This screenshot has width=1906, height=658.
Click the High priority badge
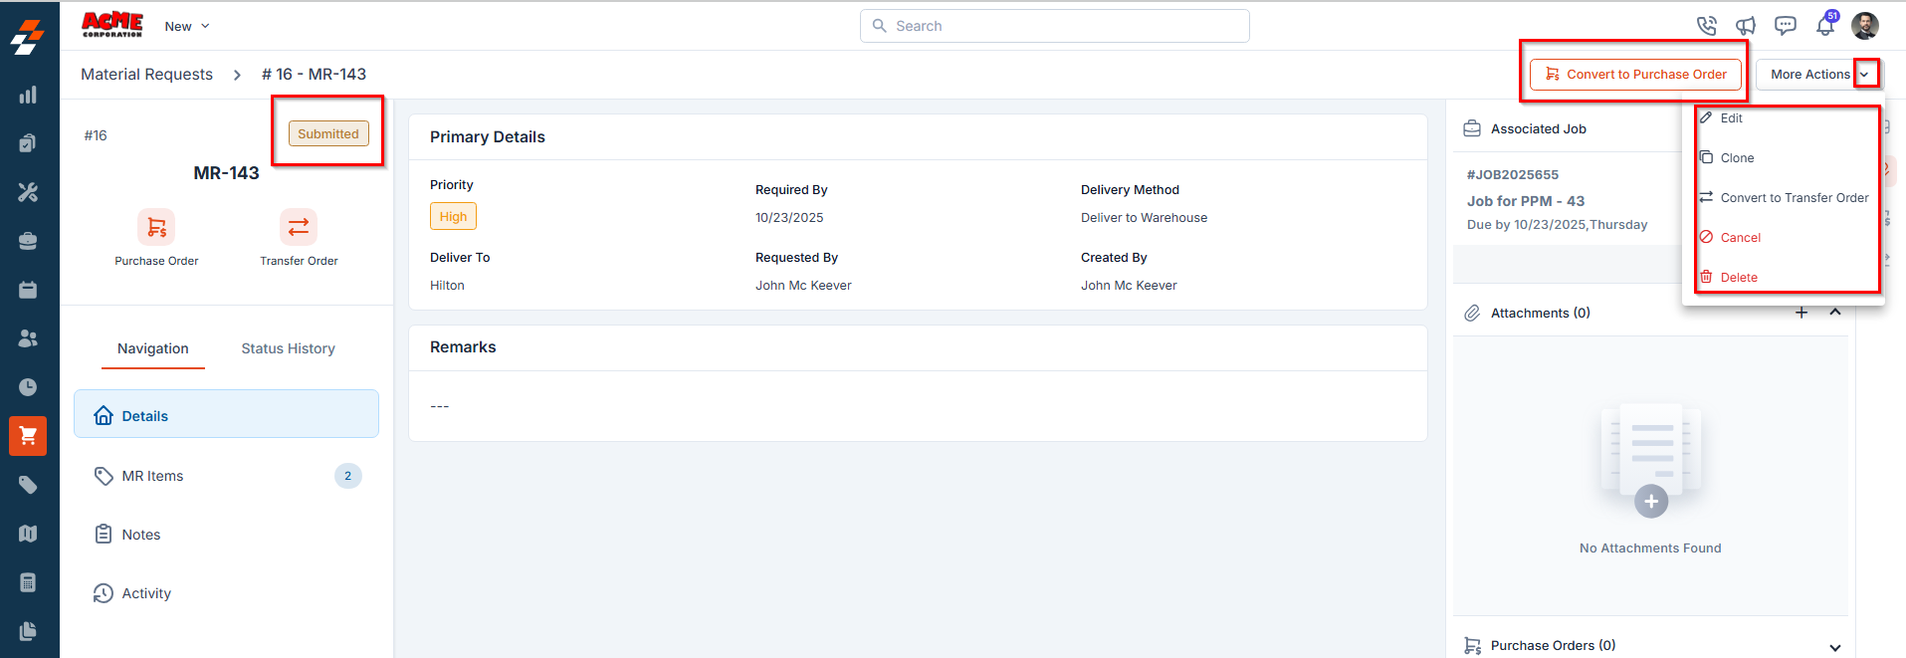coord(453,216)
